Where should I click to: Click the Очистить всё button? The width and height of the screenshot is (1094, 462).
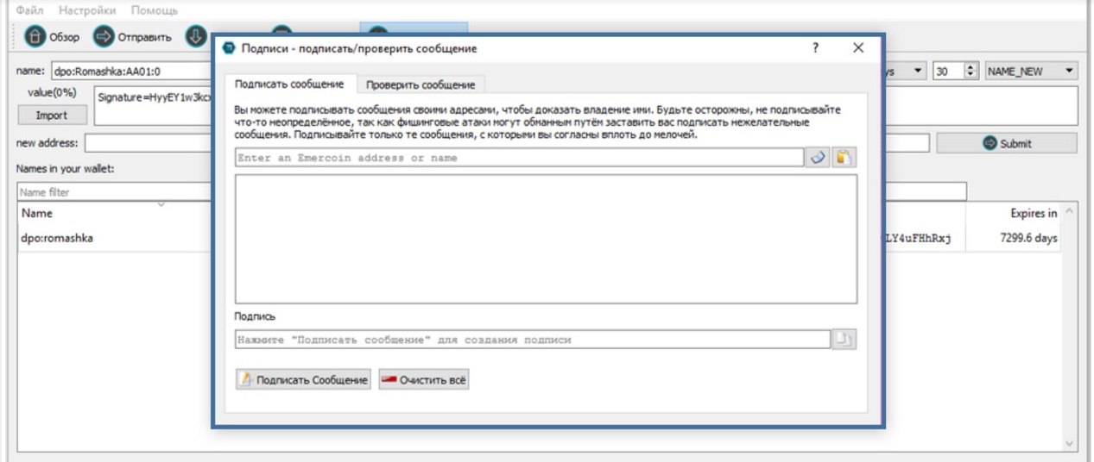pyautogui.click(x=424, y=380)
